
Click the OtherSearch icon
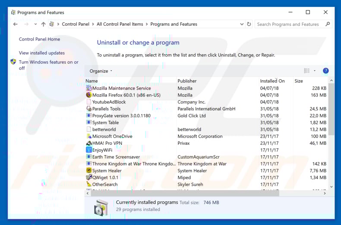(89, 184)
